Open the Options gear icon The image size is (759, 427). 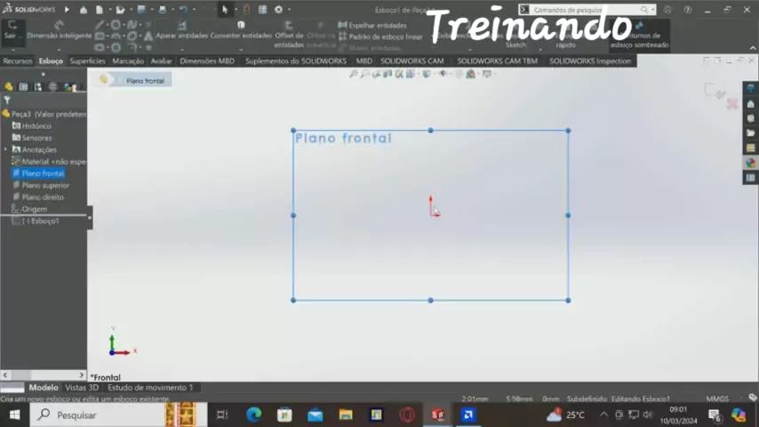tap(278, 9)
